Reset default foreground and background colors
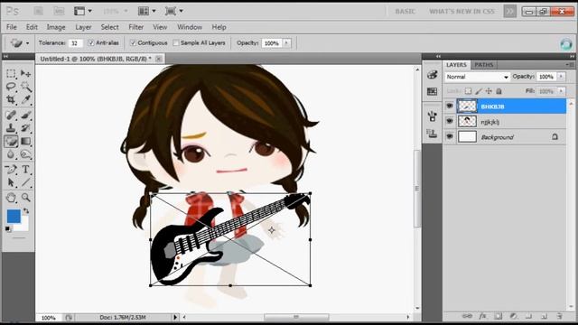Image resolution: width=578 pixels, height=325 pixels. [7, 229]
